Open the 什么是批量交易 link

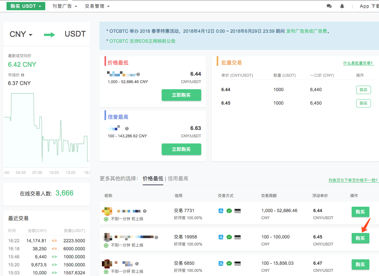(x=359, y=63)
